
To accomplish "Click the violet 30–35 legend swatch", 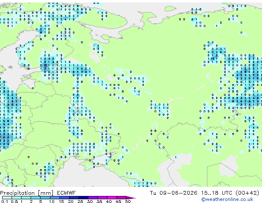I will tap(93, 198).
